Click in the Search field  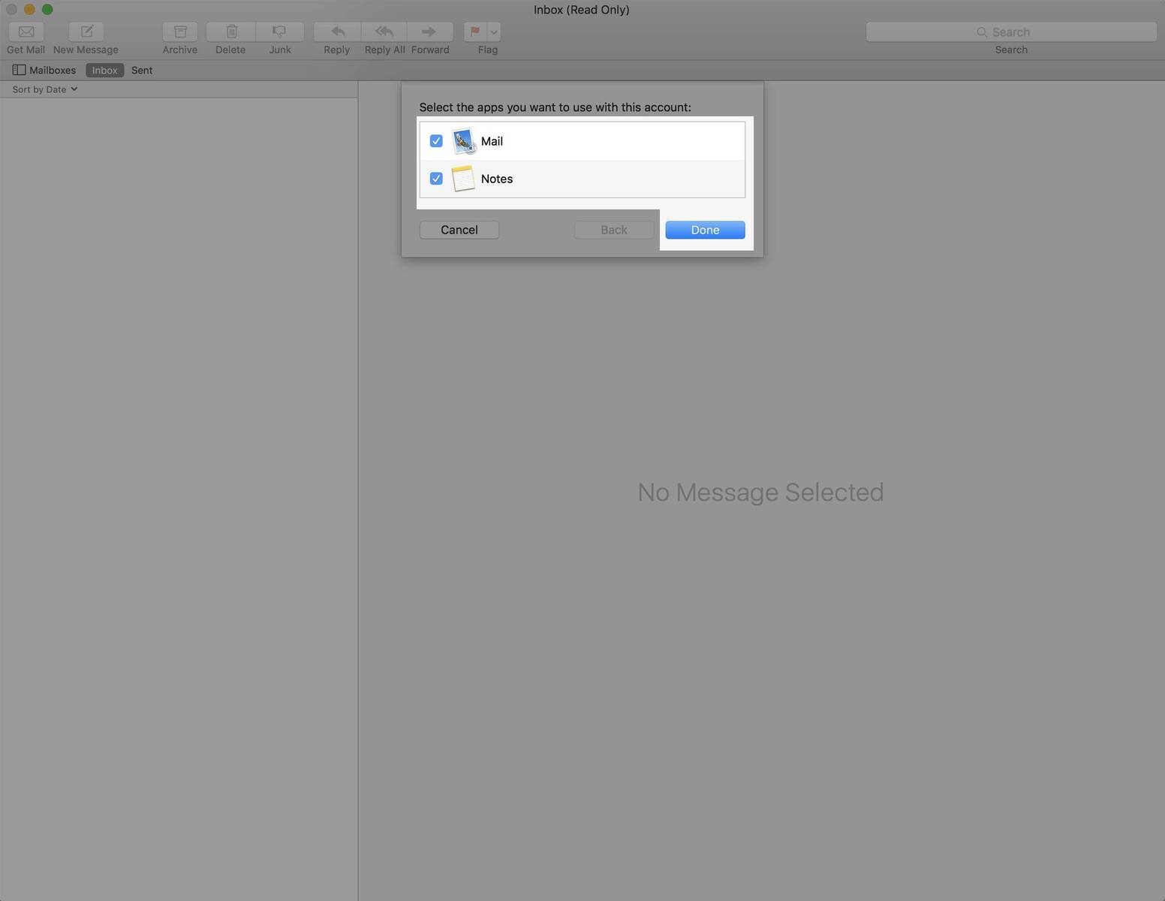coord(1011,32)
